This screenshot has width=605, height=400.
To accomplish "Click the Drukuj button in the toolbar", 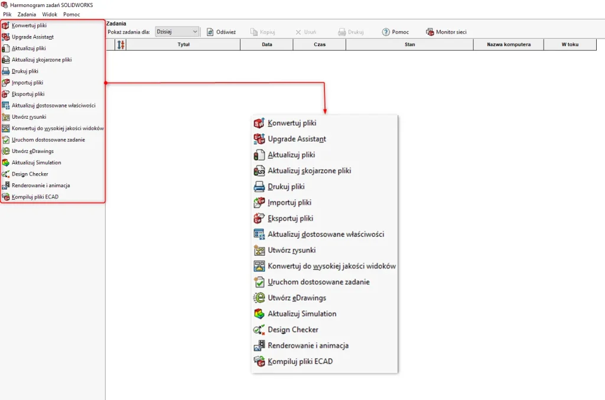I will [x=351, y=32].
